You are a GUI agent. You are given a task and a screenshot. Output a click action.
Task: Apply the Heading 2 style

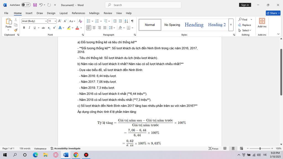tap(217, 25)
